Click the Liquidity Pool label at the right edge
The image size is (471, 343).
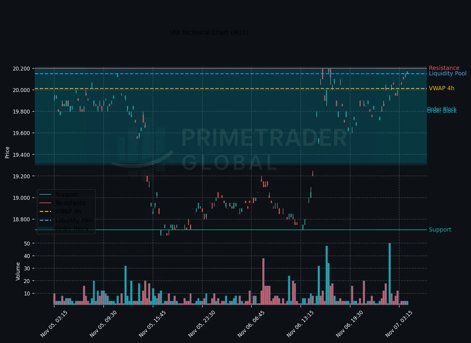(x=448, y=73)
